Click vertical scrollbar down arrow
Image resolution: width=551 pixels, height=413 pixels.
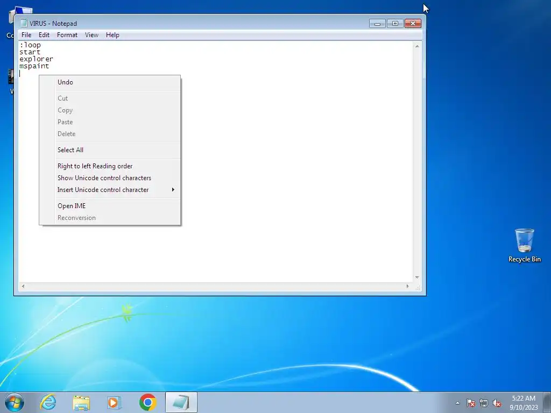417,277
